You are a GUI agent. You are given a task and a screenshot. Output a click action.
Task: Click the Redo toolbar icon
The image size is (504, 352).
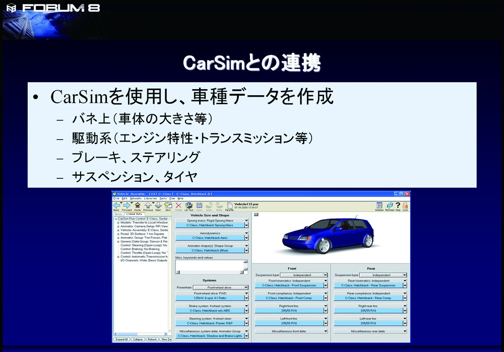pos(219,205)
